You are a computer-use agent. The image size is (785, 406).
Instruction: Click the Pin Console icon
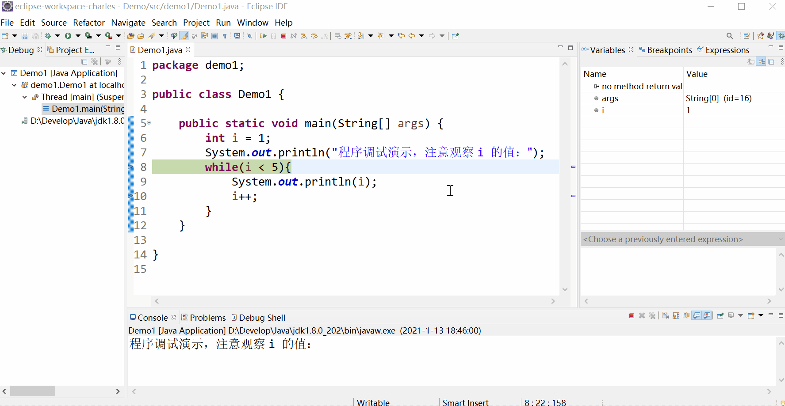(720, 315)
